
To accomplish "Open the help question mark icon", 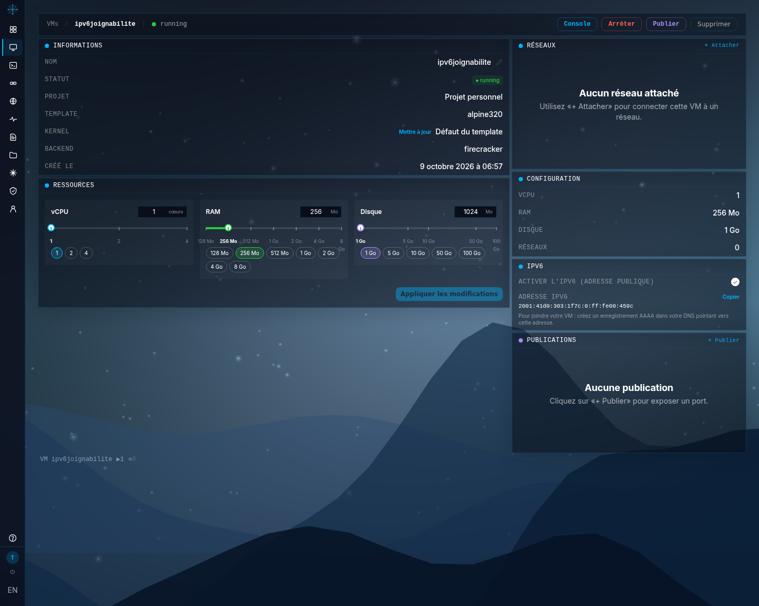I will tap(13, 538).
